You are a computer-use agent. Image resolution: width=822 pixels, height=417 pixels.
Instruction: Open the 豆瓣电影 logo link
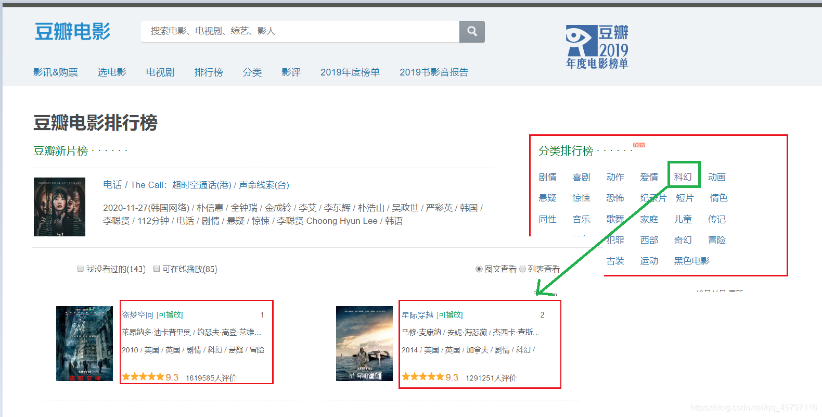click(x=72, y=31)
